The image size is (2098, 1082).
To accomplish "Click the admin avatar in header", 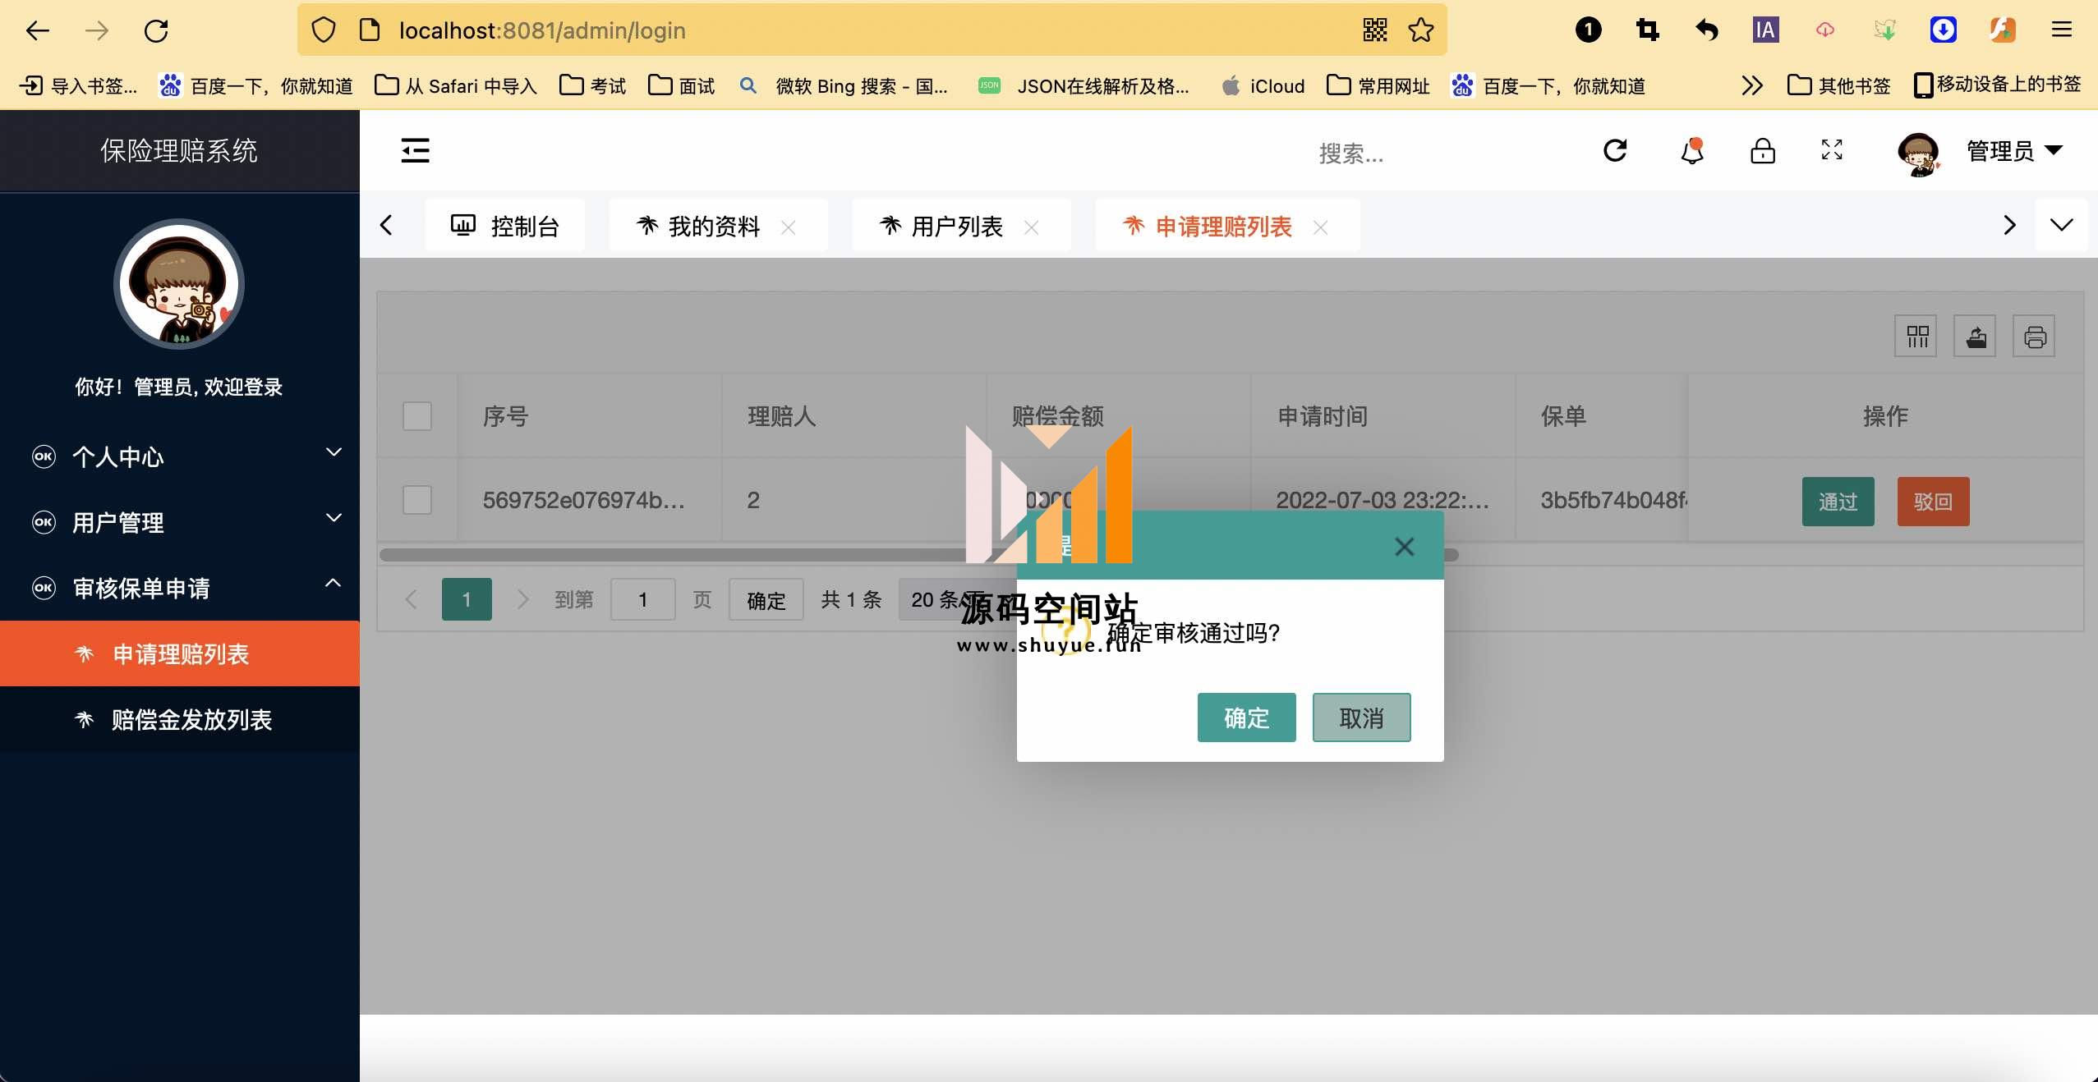I will pyautogui.click(x=1919, y=154).
